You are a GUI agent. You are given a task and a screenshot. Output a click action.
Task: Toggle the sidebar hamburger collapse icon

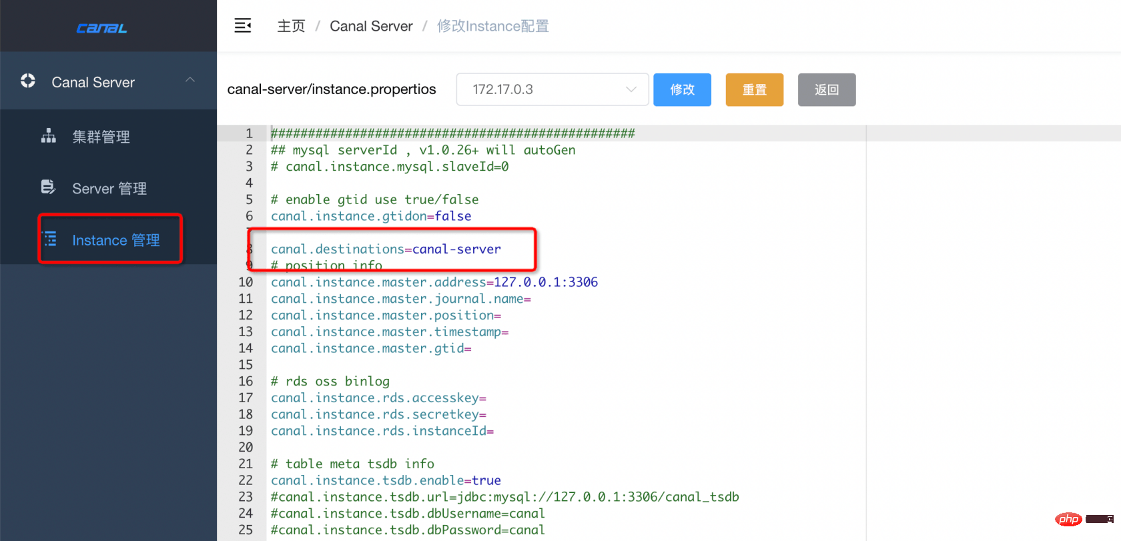243,26
